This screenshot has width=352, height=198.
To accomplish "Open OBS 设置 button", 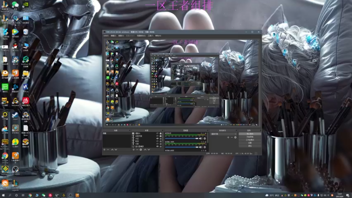I will coord(250,143).
